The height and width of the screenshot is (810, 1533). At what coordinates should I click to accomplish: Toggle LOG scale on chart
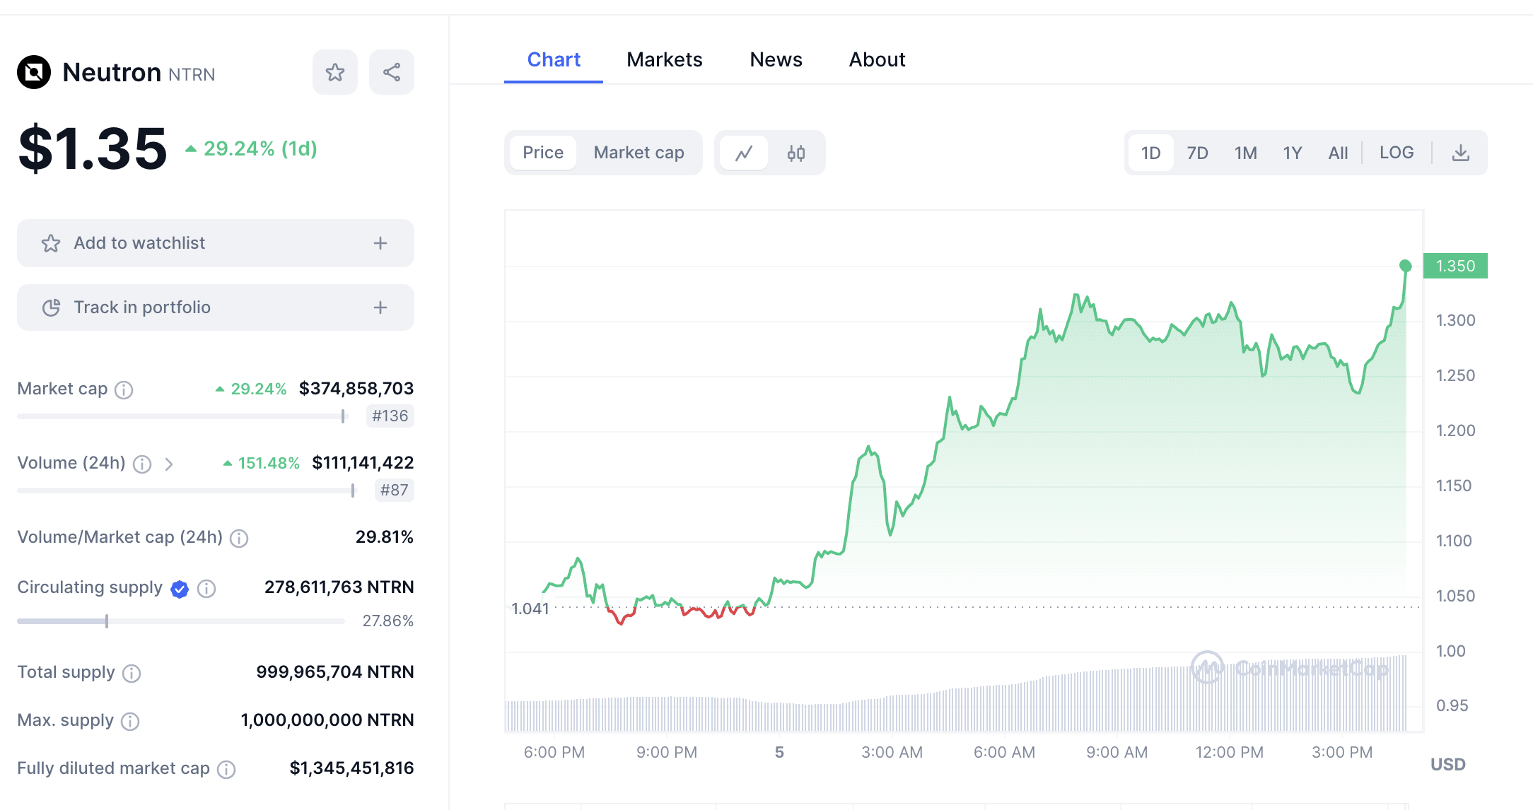(x=1397, y=153)
